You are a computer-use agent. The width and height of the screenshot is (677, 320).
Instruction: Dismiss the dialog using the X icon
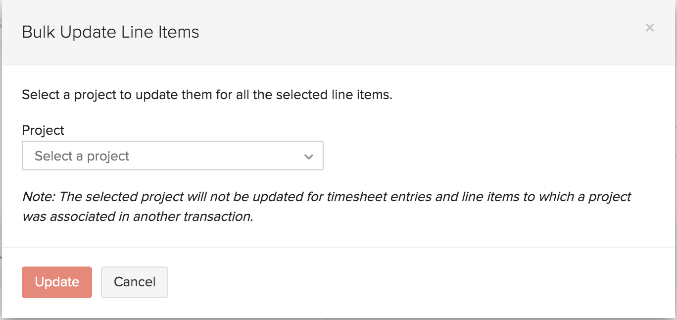pos(650,28)
